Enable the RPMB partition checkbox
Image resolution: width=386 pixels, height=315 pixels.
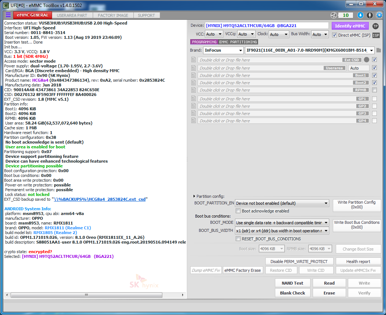click(374, 90)
